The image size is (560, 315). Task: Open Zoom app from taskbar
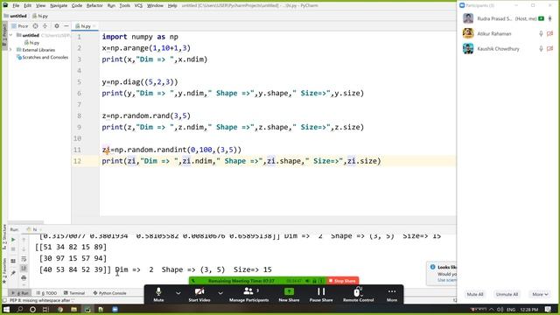click(115, 309)
